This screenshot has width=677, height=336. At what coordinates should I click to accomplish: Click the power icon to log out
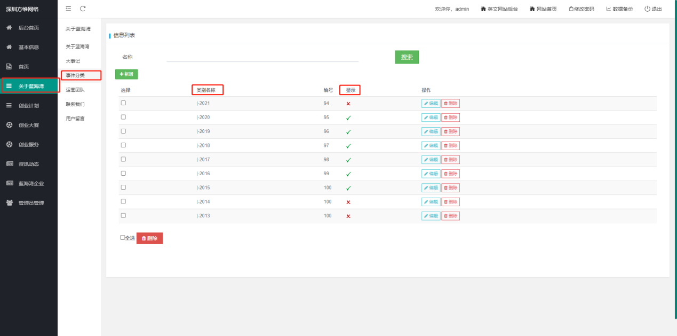(647, 9)
